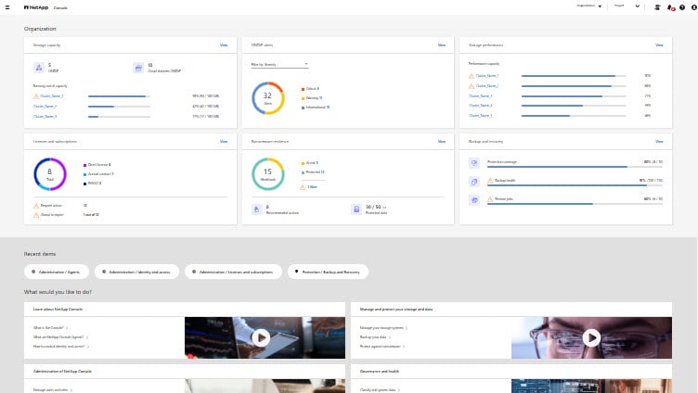Viewport: 698px width, 393px height.
Task: Open recent item Protection / Backup and Recovery
Action: click(x=328, y=272)
